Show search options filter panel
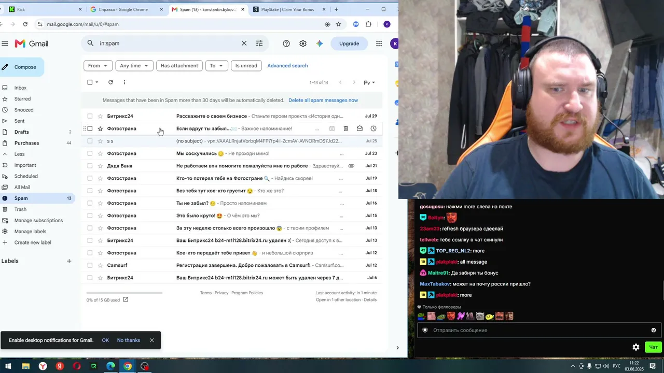Image resolution: width=664 pixels, height=373 pixels. point(259,44)
